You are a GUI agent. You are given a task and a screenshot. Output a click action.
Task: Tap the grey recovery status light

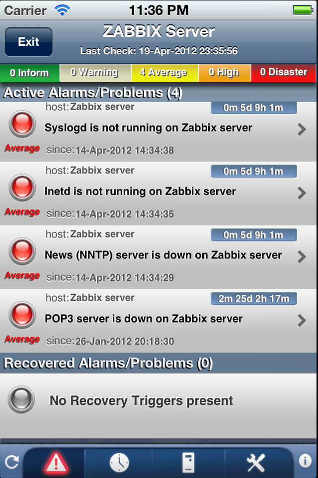pyautogui.click(x=21, y=400)
